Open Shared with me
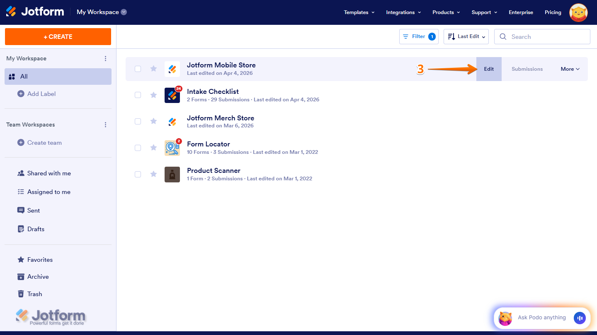This screenshot has height=335, width=597. click(49, 173)
